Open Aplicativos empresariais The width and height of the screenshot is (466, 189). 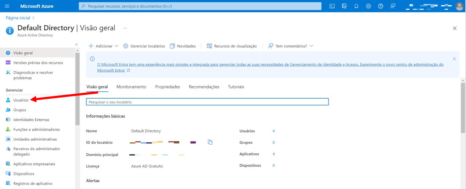pos(34,164)
